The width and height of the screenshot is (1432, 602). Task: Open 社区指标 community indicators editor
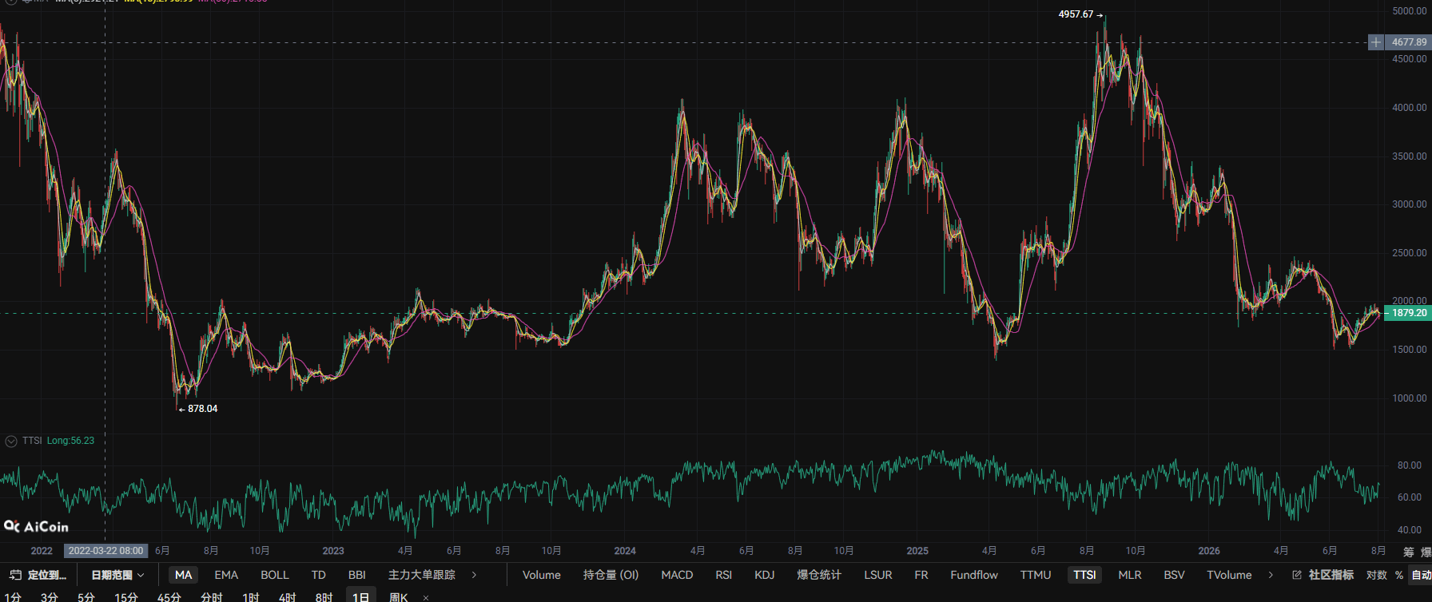pos(1323,575)
